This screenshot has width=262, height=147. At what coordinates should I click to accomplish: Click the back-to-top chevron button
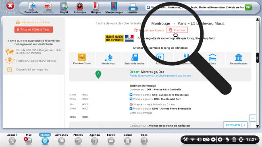253,118
